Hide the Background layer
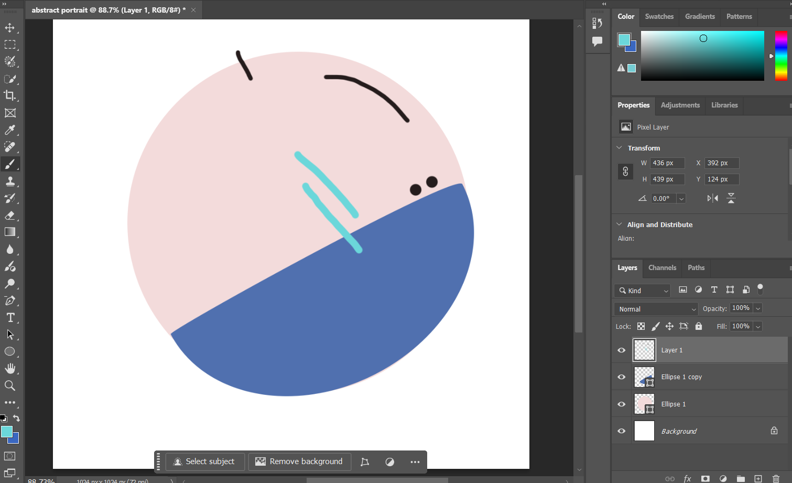Image resolution: width=792 pixels, height=483 pixels. pos(622,431)
